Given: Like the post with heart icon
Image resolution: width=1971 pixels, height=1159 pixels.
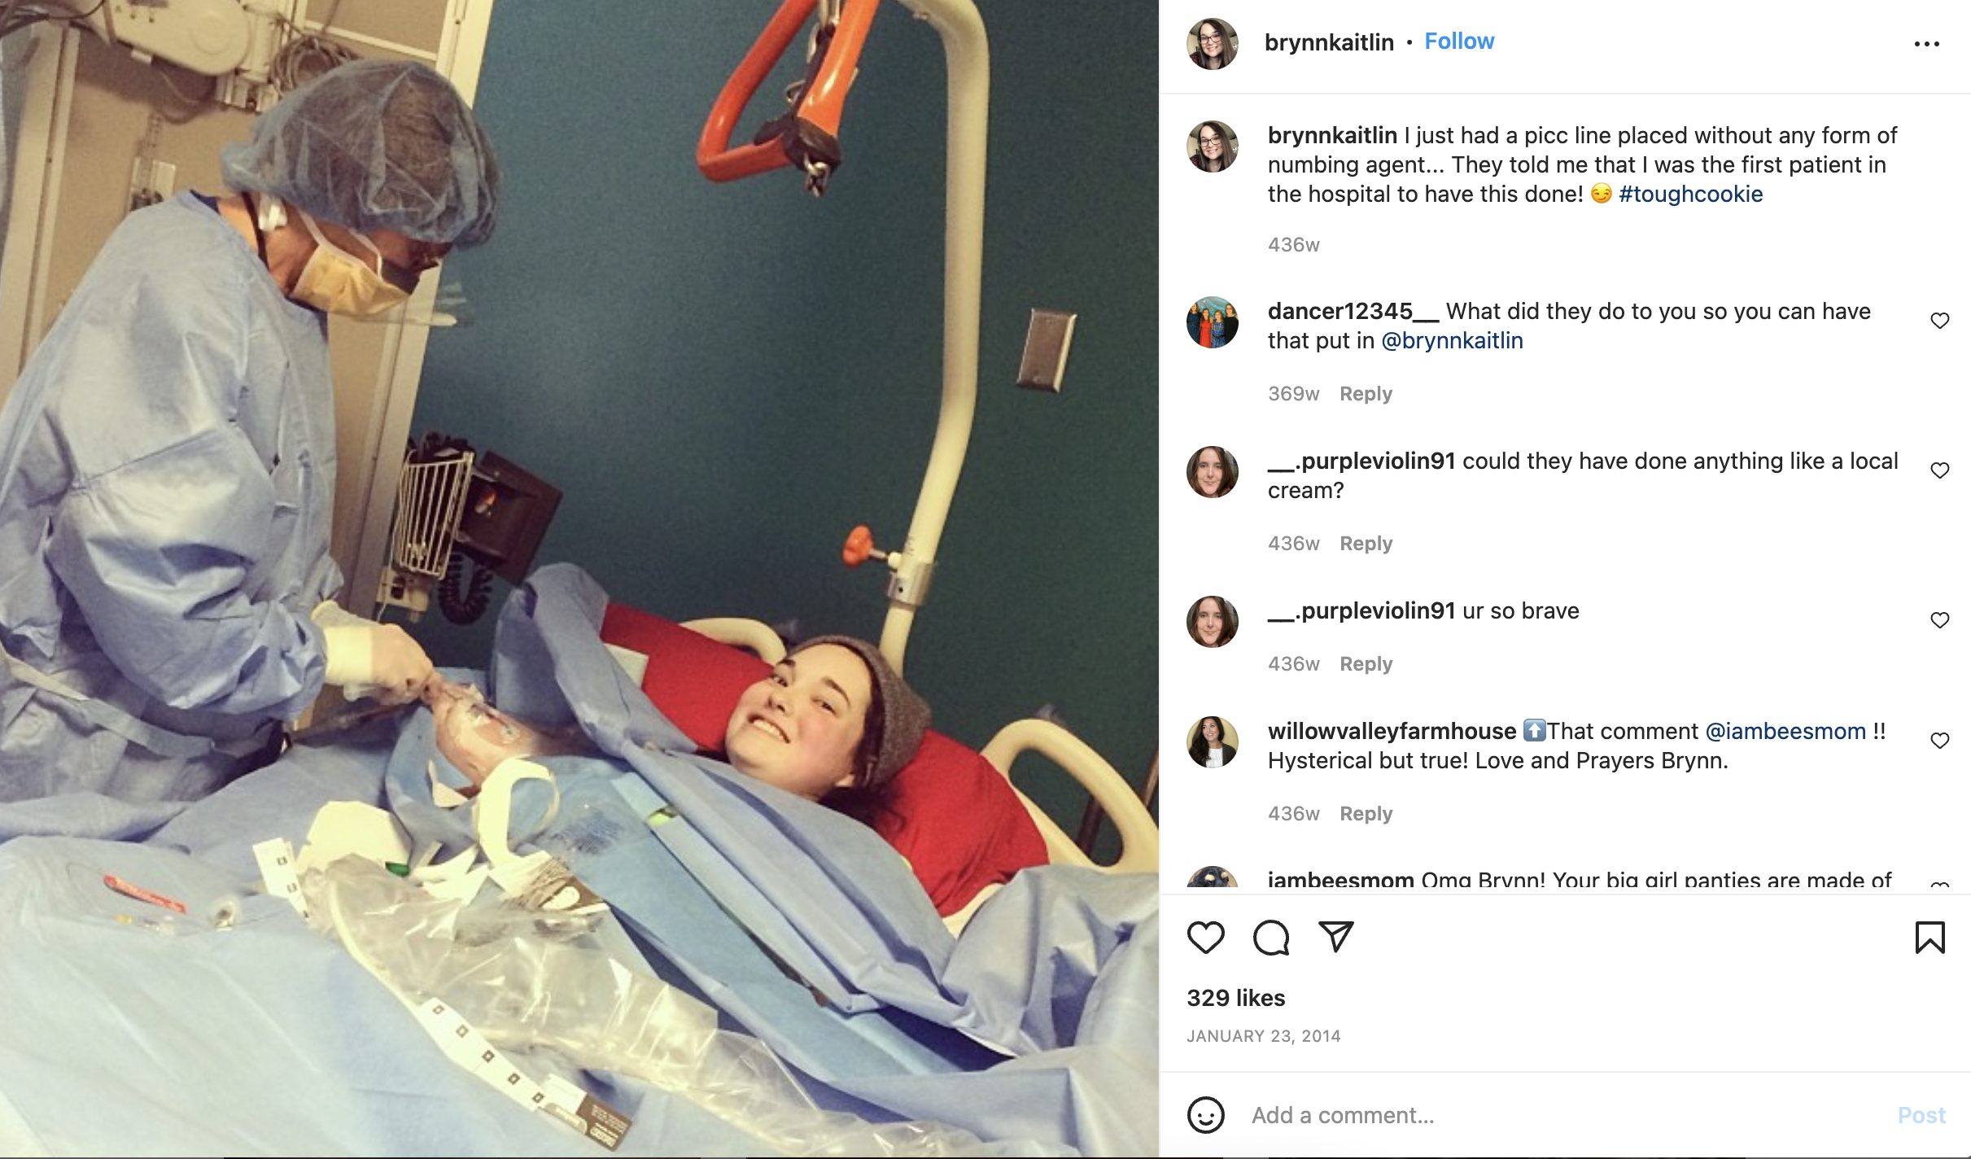Looking at the screenshot, I should click(x=1205, y=938).
